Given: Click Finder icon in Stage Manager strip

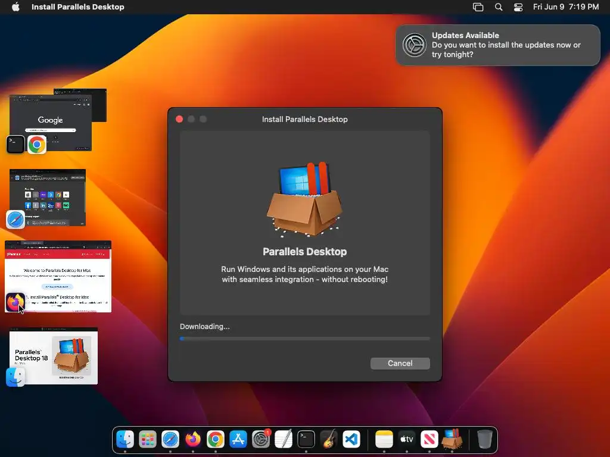Looking at the screenshot, I should (15, 377).
